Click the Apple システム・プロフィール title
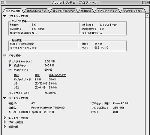This screenshot has width=150, height=135. (75, 3)
